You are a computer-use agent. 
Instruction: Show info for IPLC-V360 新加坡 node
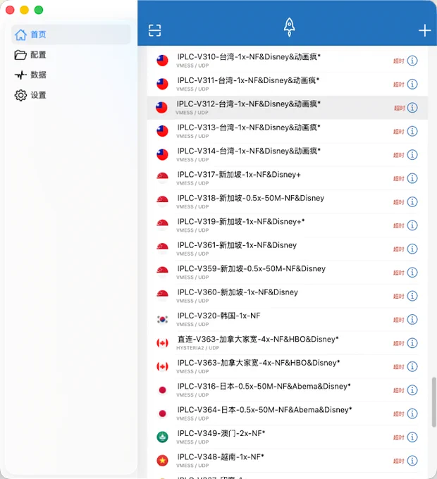click(x=412, y=296)
